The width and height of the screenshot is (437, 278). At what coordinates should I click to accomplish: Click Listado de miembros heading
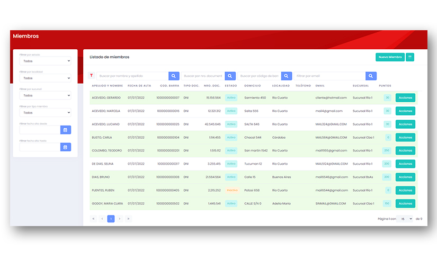point(110,57)
